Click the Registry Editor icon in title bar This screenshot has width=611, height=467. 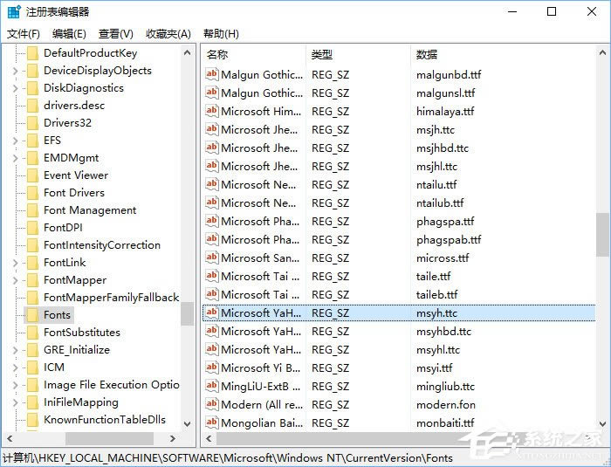(11, 12)
